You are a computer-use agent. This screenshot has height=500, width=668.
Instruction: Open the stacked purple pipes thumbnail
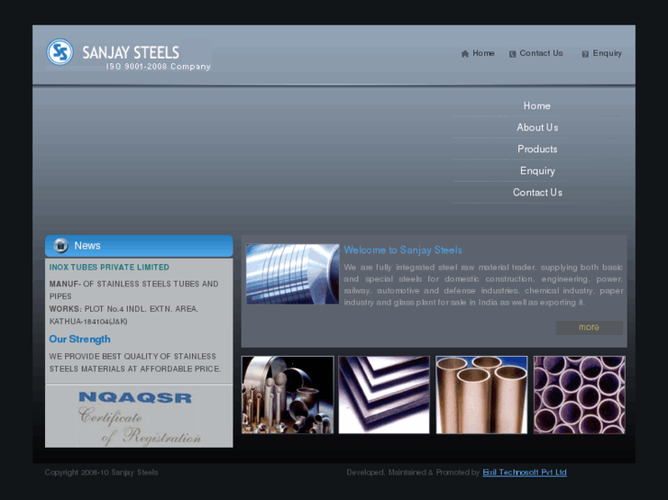click(580, 394)
